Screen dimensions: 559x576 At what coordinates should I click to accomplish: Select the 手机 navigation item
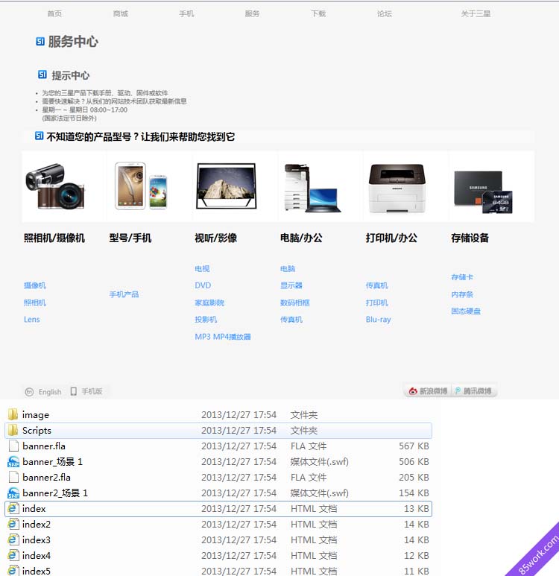[x=186, y=13]
